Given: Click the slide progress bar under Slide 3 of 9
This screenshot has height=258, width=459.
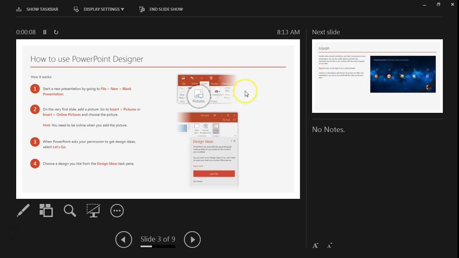Looking at the screenshot, I should click(158, 247).
